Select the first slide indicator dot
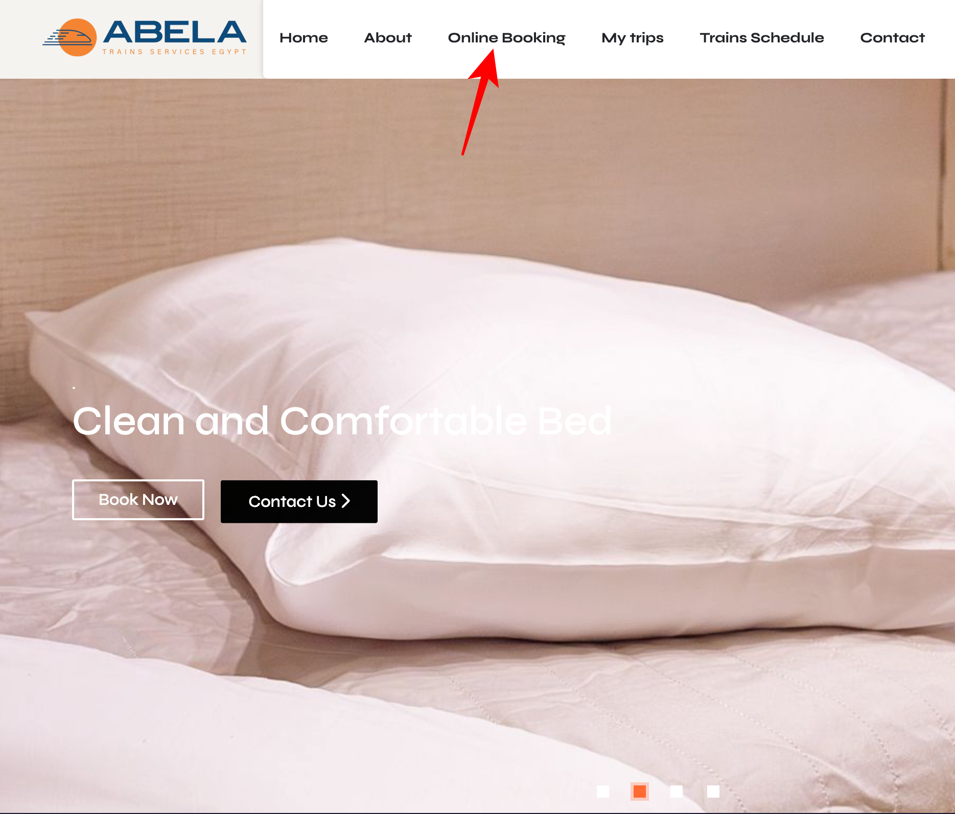Image resolution: width=955 pixels, height=814 pixels. (x=603, y=792)
